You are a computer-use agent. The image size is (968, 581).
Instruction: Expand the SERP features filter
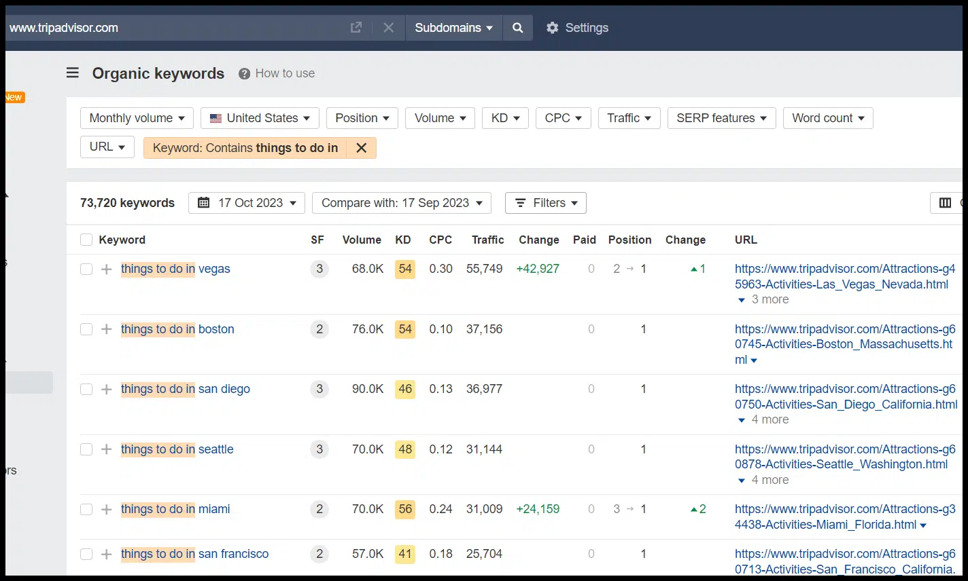pos(721,118)
